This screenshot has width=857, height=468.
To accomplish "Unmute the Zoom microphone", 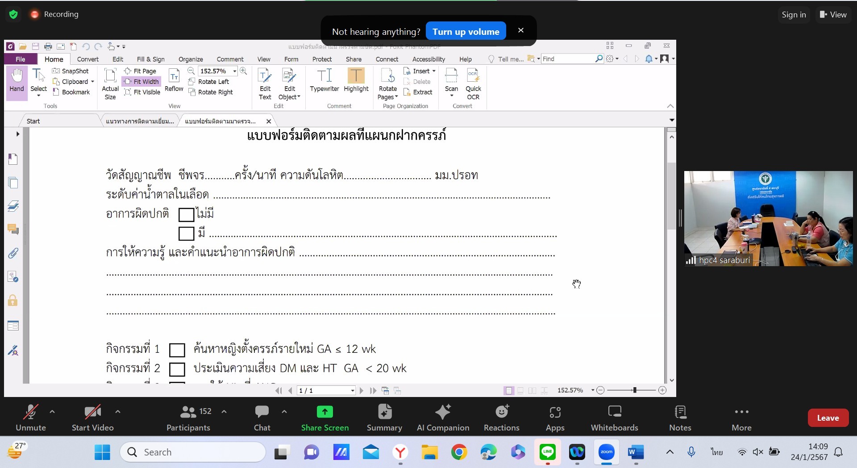I will 31,418.
